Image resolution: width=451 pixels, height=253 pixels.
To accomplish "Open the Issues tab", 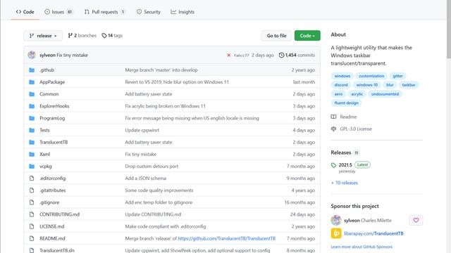I will click(x=58, y=12).
